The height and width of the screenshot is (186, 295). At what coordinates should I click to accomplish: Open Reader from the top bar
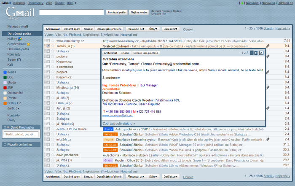(x=60, y=3)
